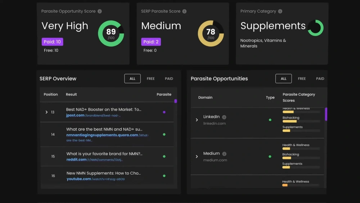Screen dimensions: 360x203
Task: Click the 78/100 SERP score gauge
Action: [211, 34]
